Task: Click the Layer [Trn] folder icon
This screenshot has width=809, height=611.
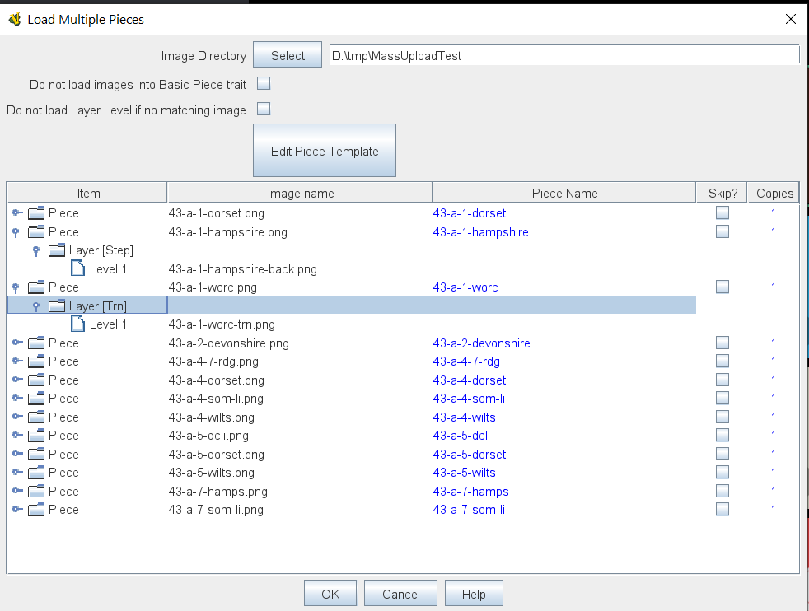Action: tap(57, 306)
